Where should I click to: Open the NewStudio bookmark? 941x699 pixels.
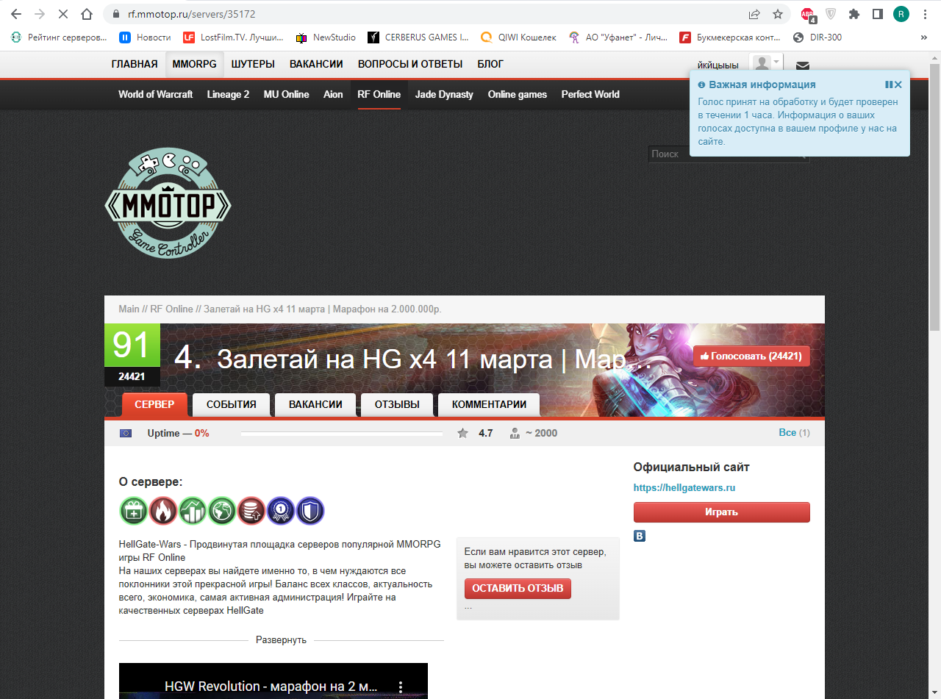pyautogui.click(x=326, y=37)
